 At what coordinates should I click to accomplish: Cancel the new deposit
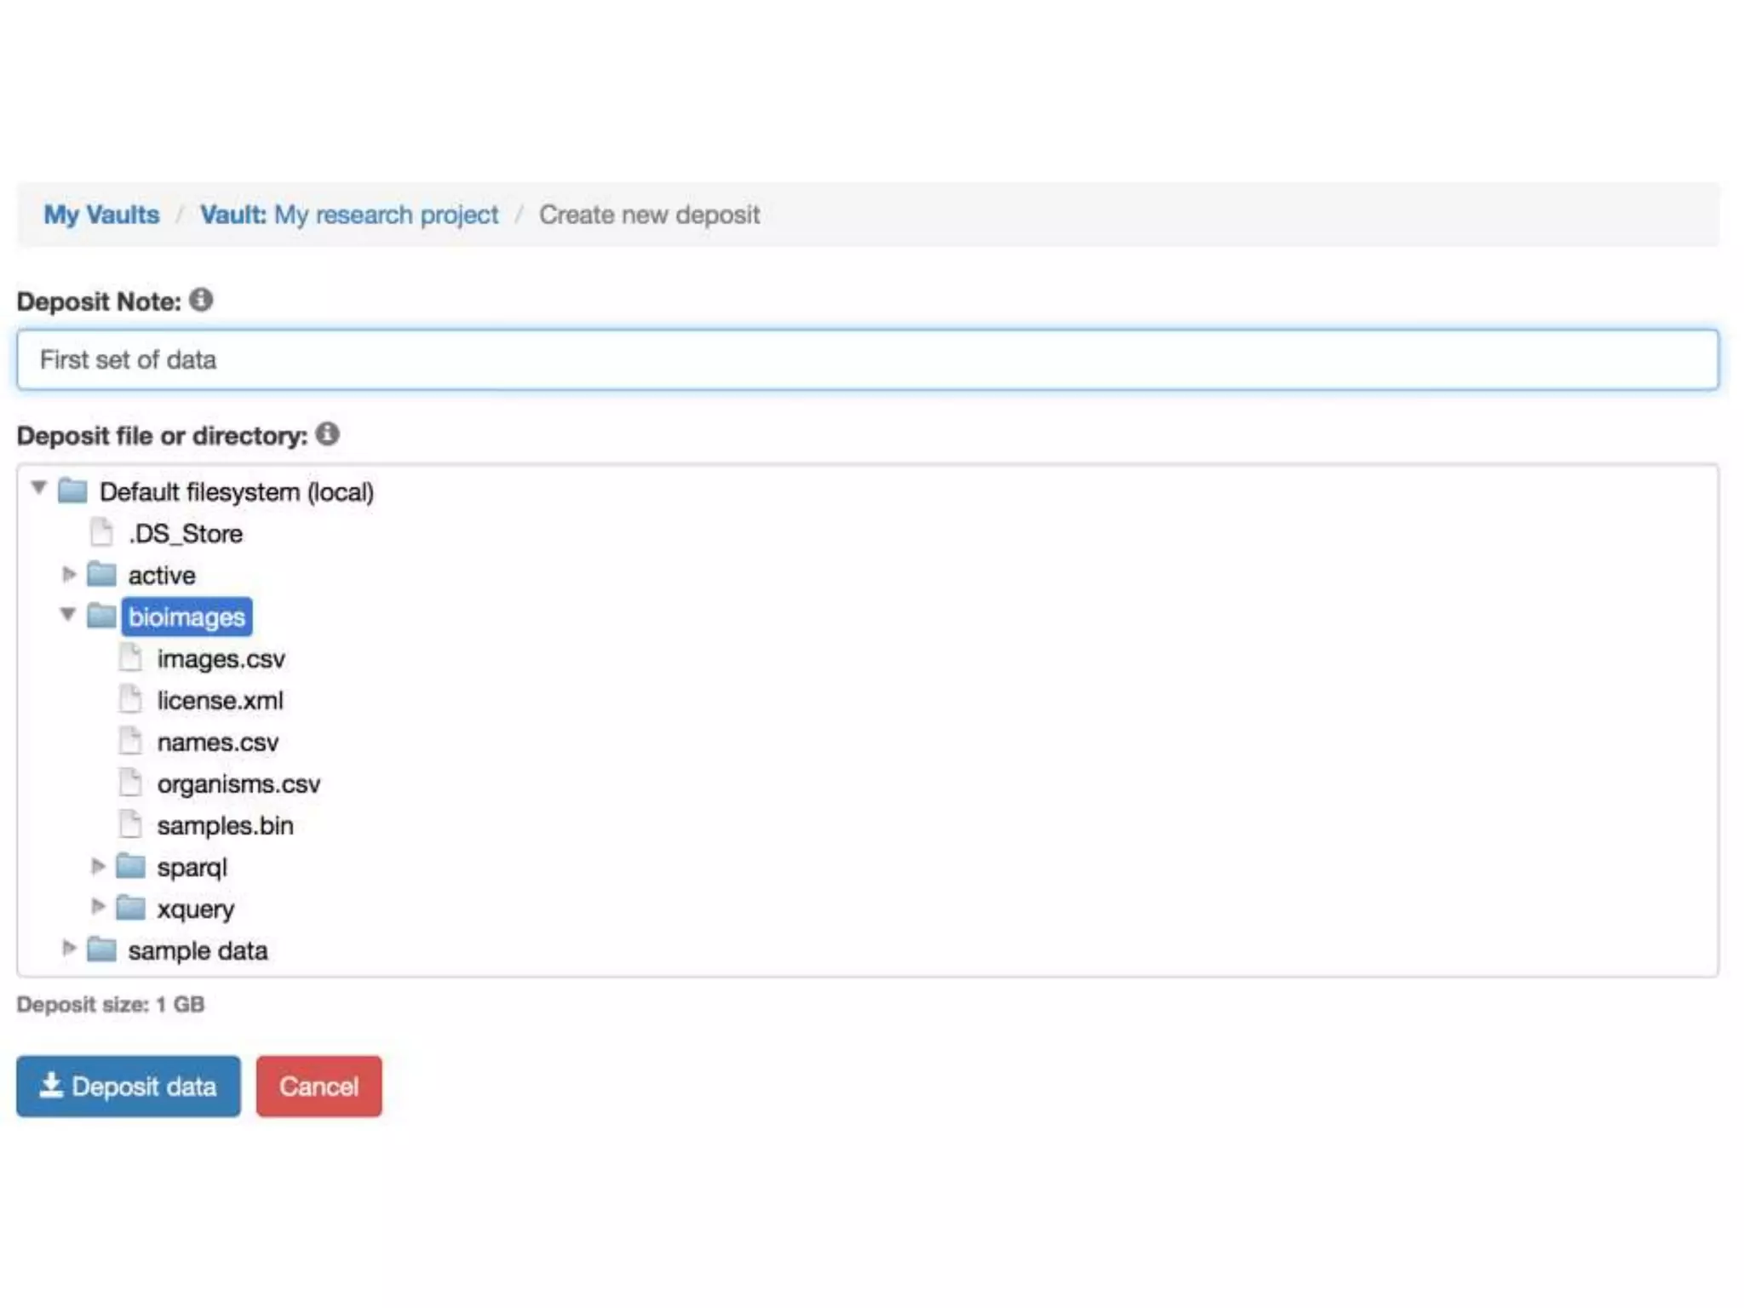(318, 1086)
